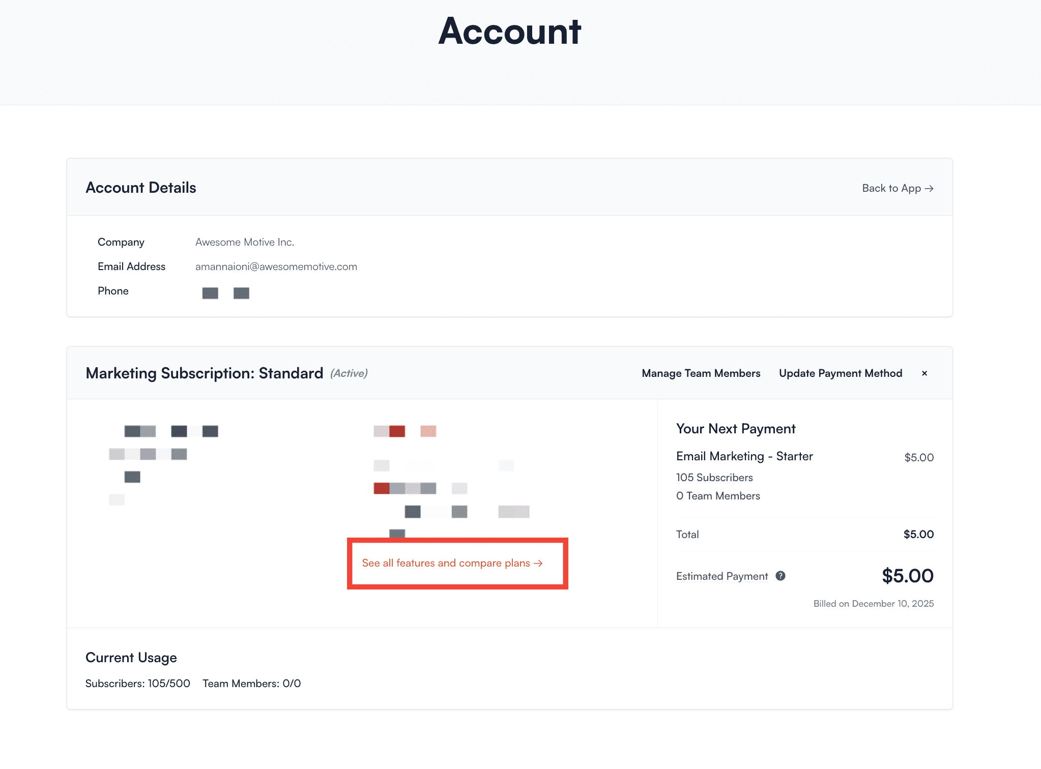This screenshot has height=769, width=1041.
Task: Click the company name Awesome Motive Inc.
Action: point(244,242)
